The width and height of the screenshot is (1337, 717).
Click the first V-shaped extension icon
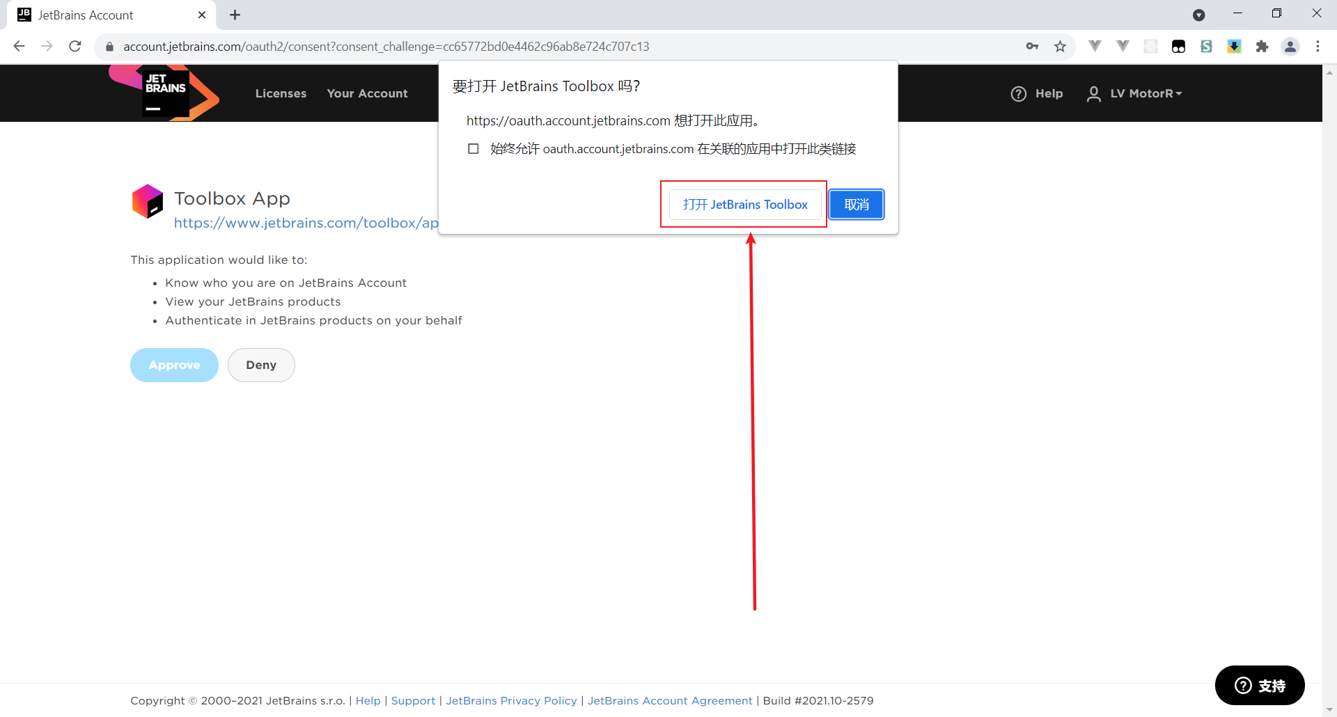[x=1095, y=46]
